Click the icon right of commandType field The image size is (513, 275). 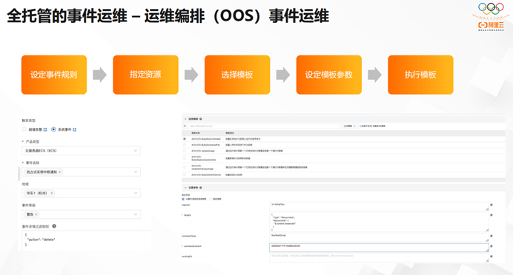pyautogui.click(x=492, y=236)
